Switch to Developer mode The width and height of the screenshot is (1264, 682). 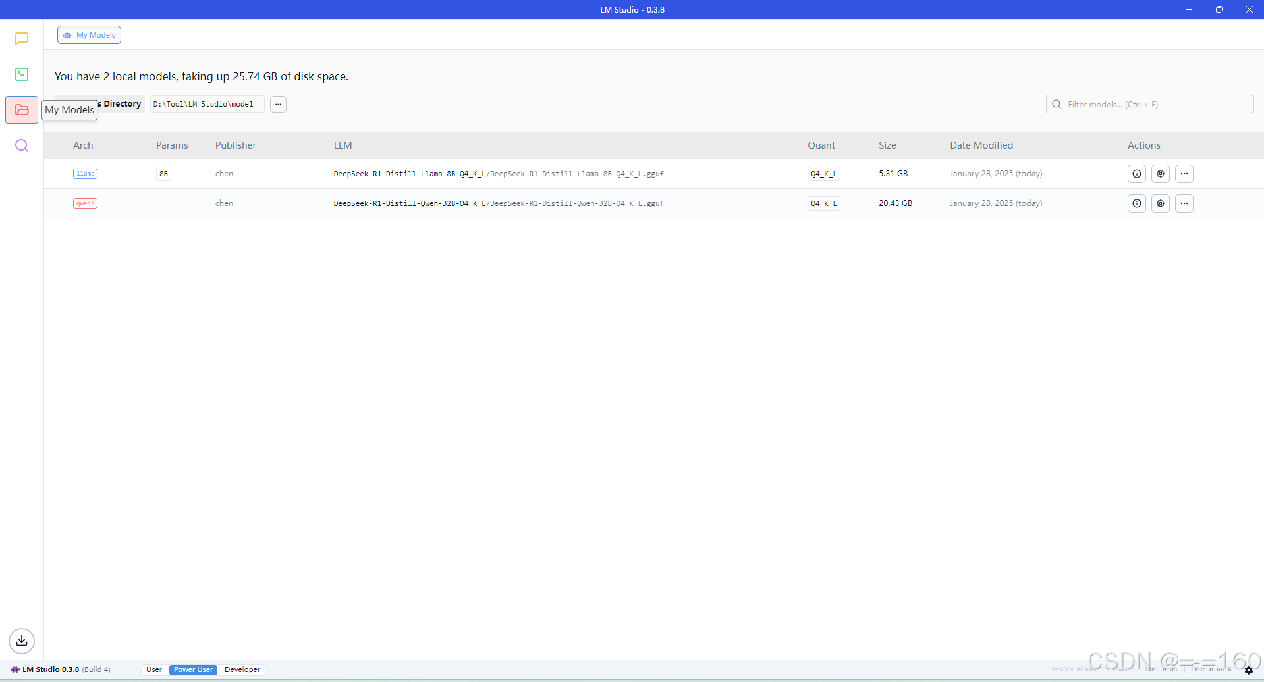(x=242, y=669)
